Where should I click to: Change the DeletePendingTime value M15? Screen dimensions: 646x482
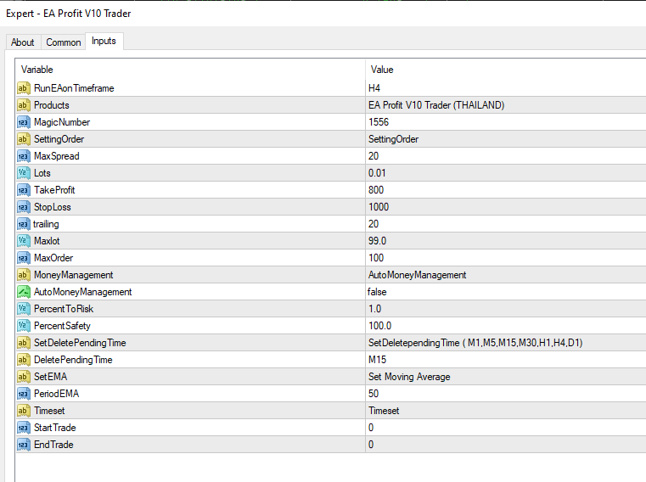377,360
